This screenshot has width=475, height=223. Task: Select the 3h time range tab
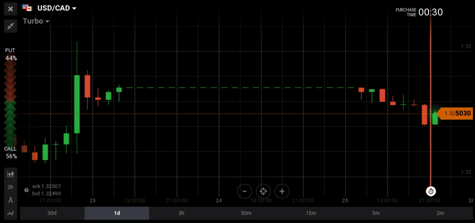tap(181, 213)
